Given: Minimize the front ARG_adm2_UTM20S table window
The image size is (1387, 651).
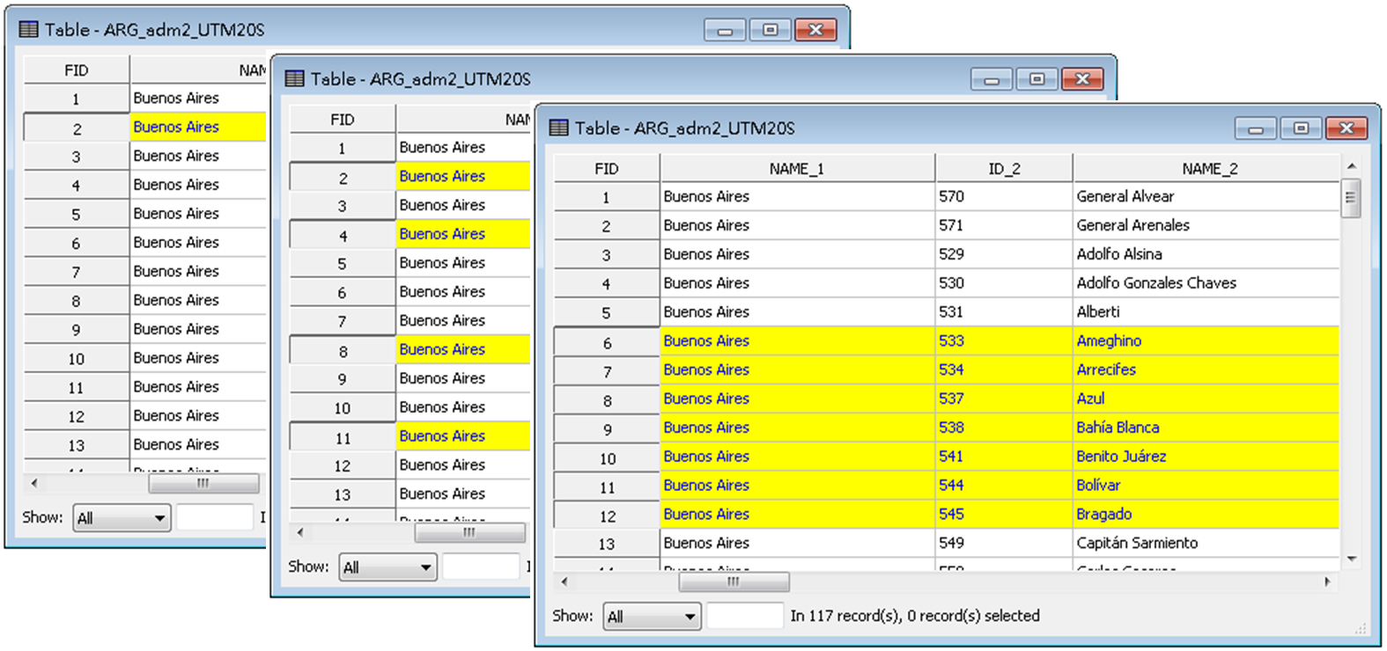Looking at the screenshot, I should tap(1256, 128).
